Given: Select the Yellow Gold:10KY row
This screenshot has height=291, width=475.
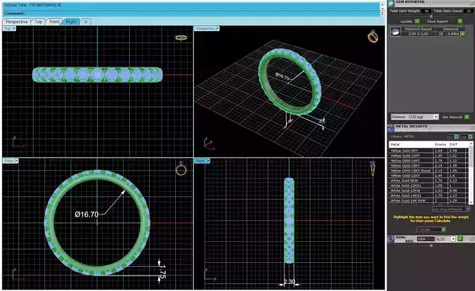Looking at the screenshot, I should pyautogui.click(x=429, y=155).
